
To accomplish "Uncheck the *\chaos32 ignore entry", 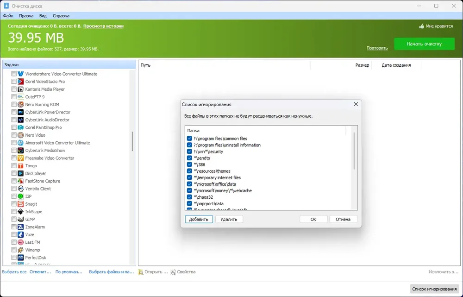I will (x=189, y=197).
